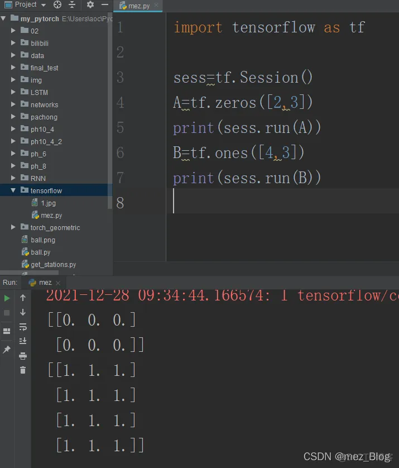Click the Collapse All icon
Screen dimensions: 399x468
coord(72,4)
